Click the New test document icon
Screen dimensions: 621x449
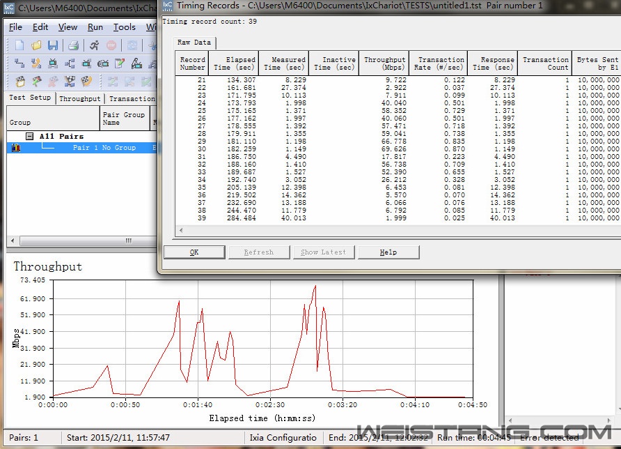click(x=19, y=45)
